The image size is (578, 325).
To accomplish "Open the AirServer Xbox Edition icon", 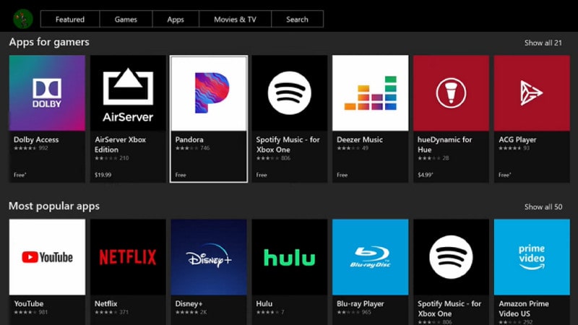I will point(128,93).
